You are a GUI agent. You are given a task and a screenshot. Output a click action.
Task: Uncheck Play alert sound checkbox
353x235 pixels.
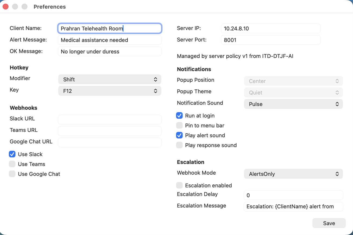[x=179, y=135]
